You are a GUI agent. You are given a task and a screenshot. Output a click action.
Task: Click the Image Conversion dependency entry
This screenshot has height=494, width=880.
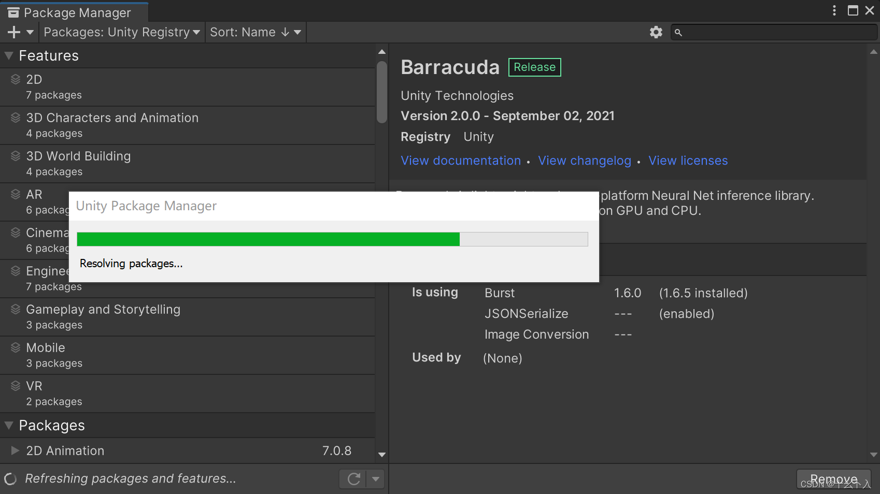click(537, 335)
